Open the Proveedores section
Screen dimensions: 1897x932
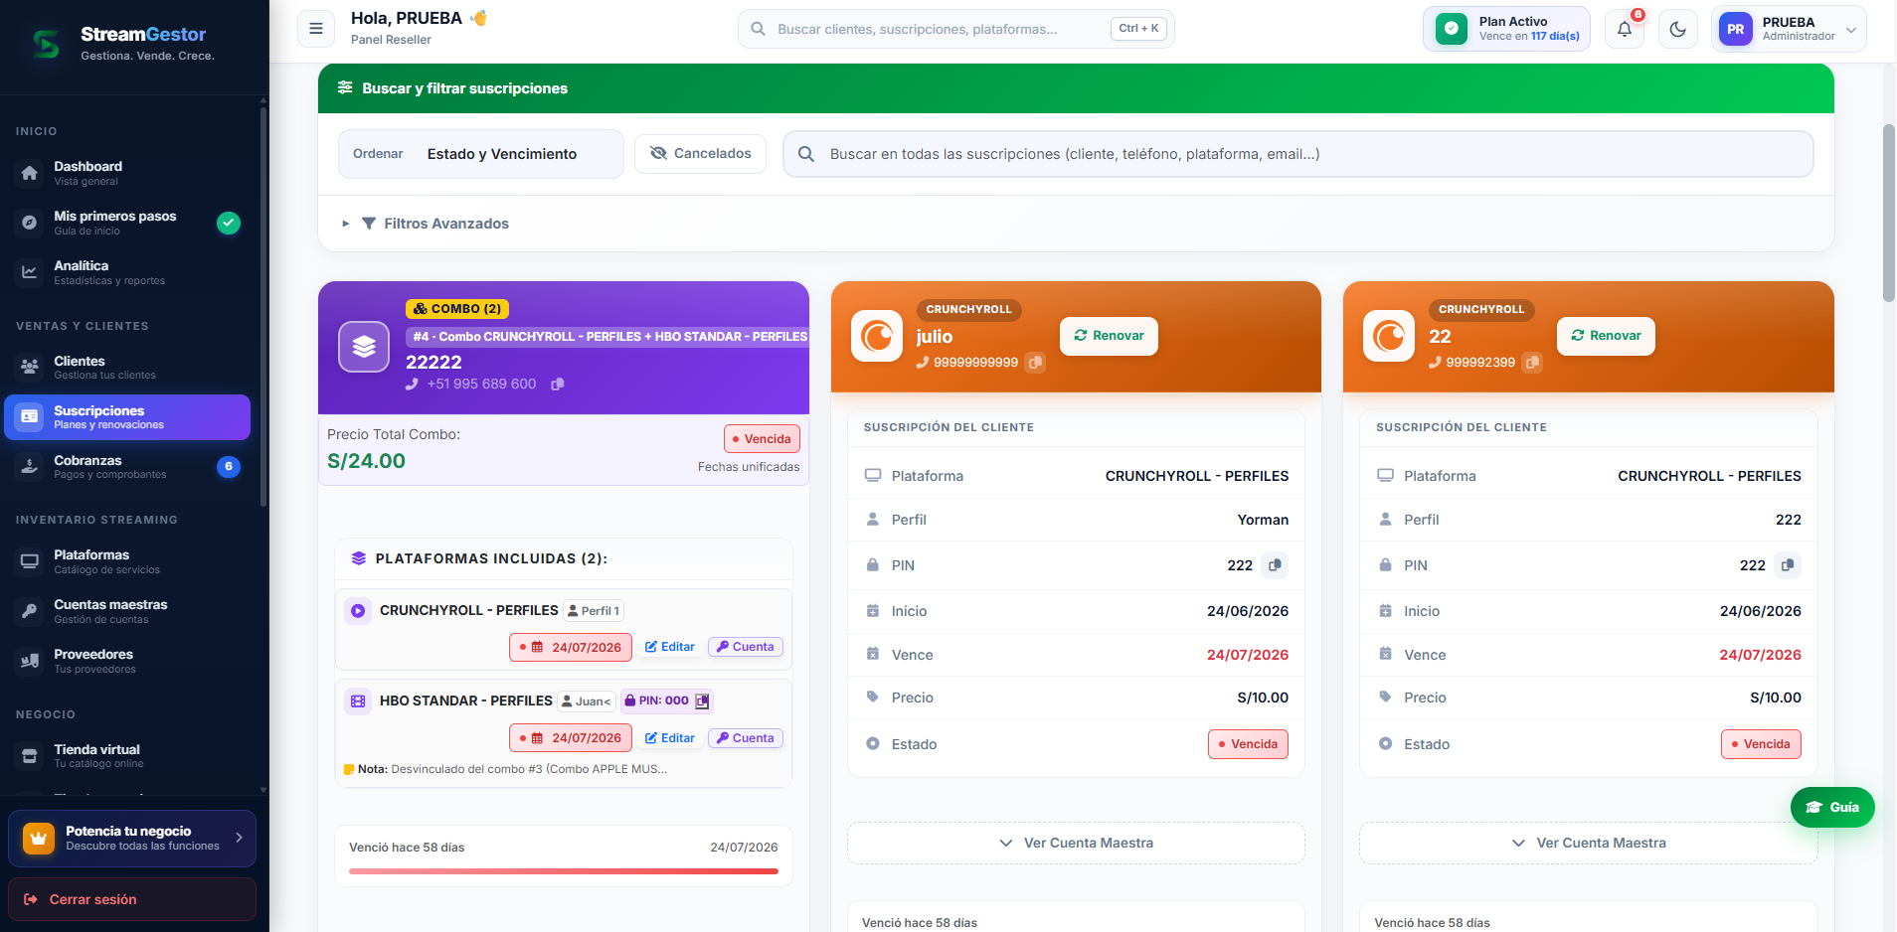127,661
